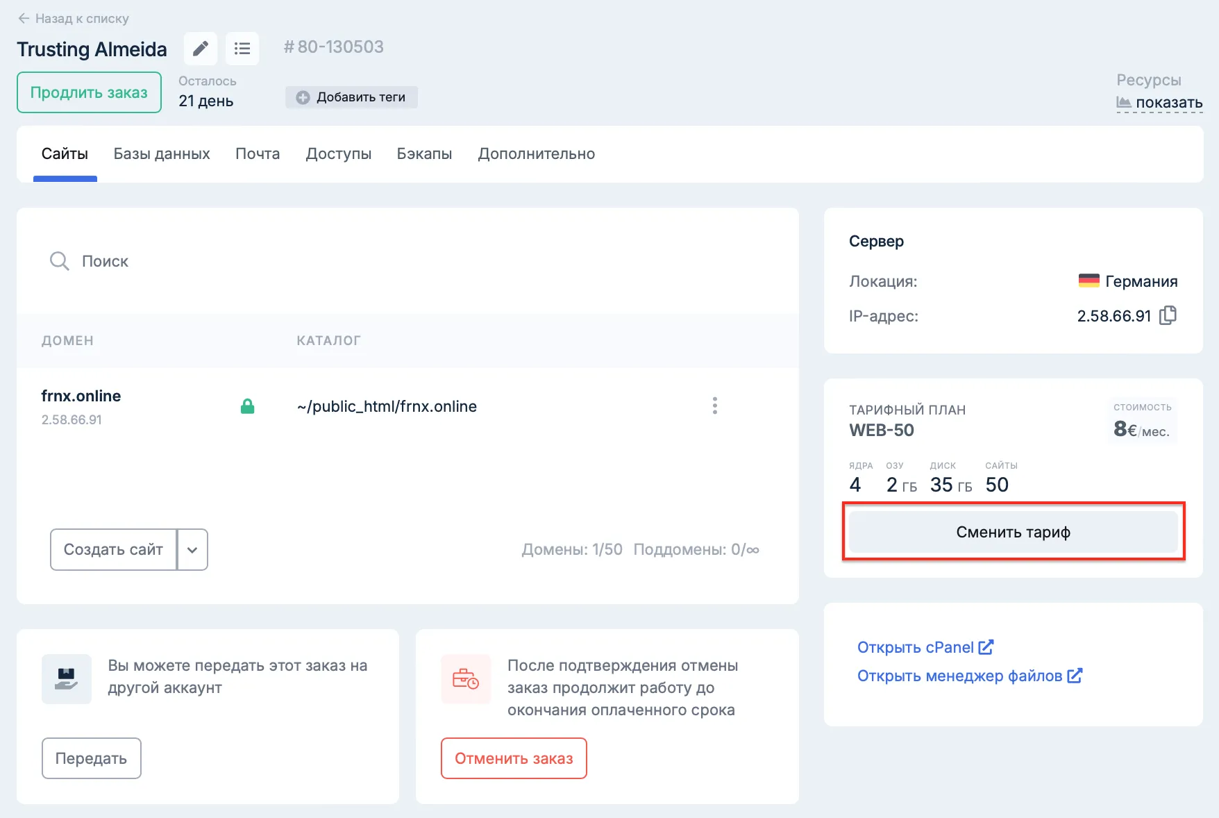Click the Отменить заказ button
The width and height of the screenshot is (1219, 818).
click(514, 758)
